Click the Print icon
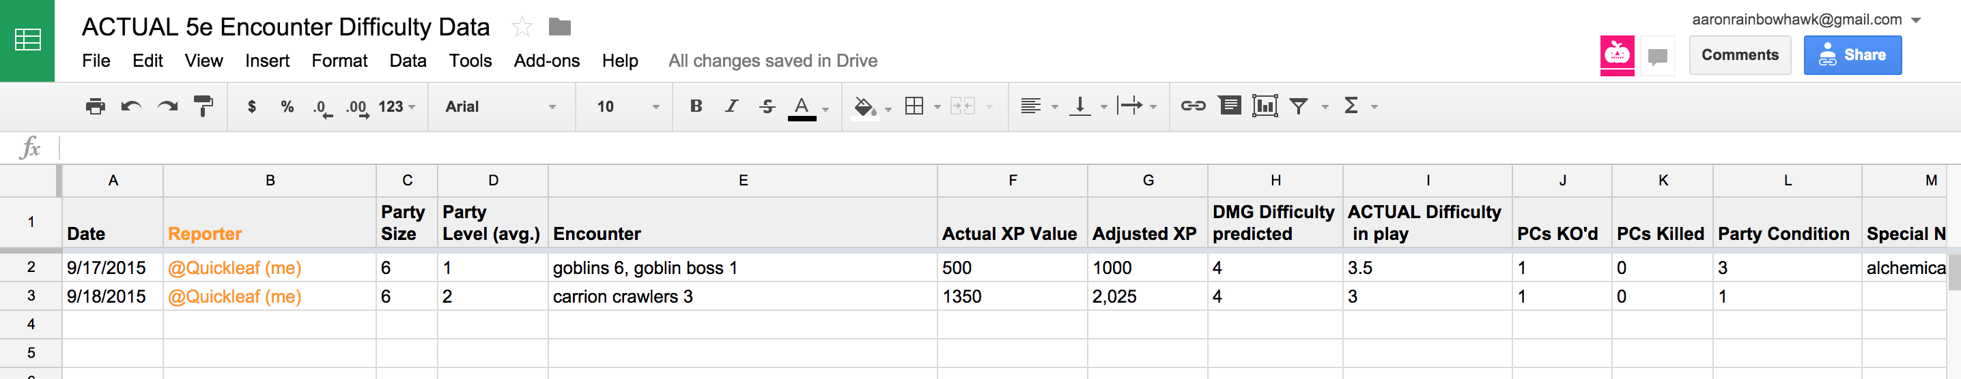The height and width of the screenshot is (379, 1961). coord(95,106)
